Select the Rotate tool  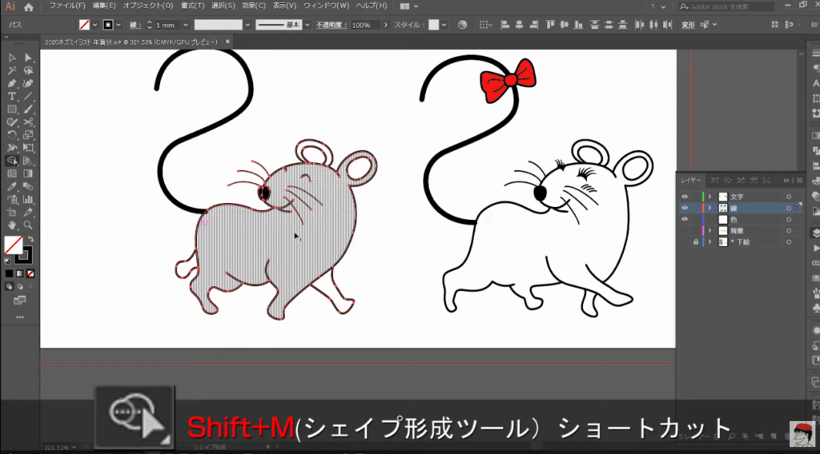coord(11,134)
